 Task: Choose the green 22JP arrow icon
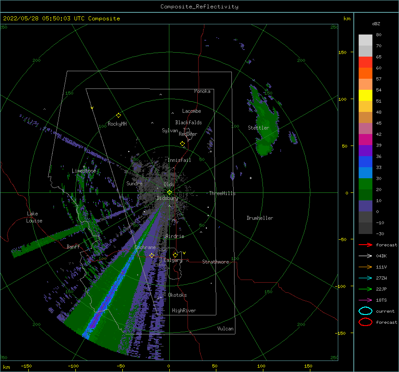365,289
